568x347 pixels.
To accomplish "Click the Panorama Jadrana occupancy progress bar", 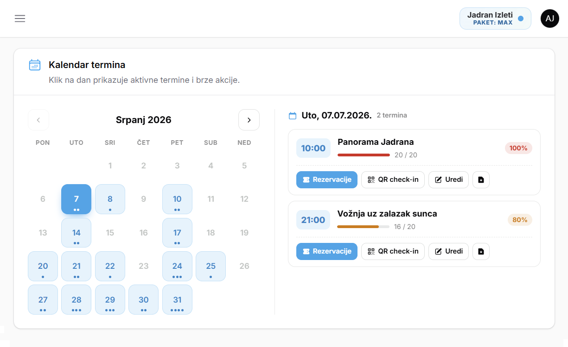I will [x=364, y=155].
